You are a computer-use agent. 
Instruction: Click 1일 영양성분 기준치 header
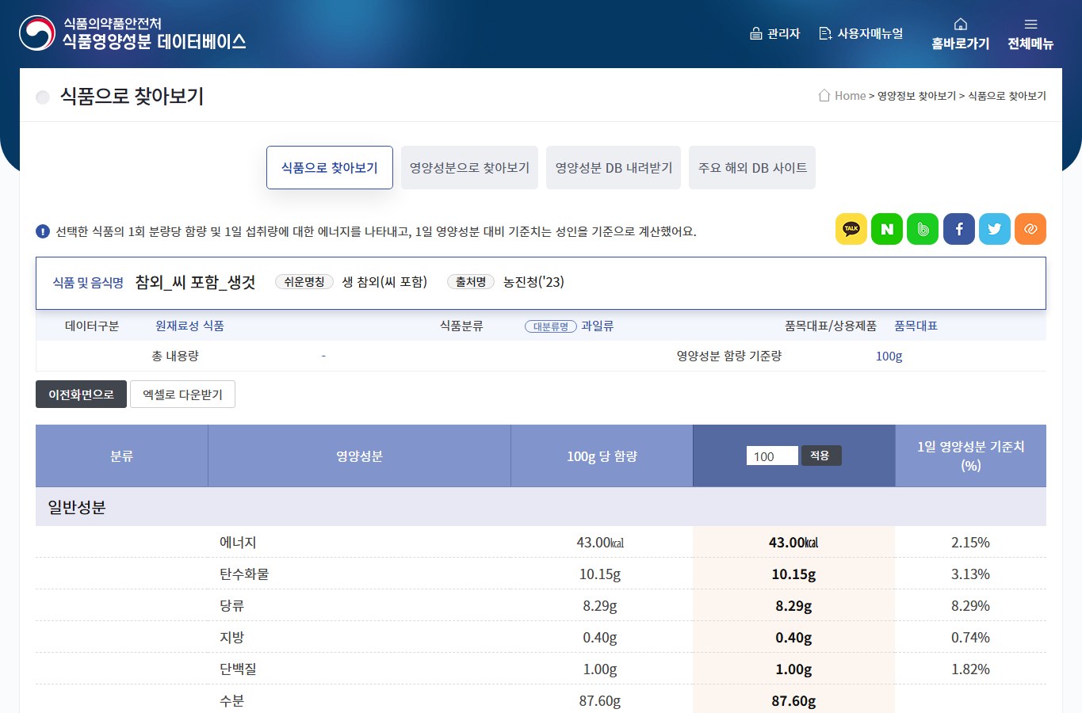coord(970,456)
